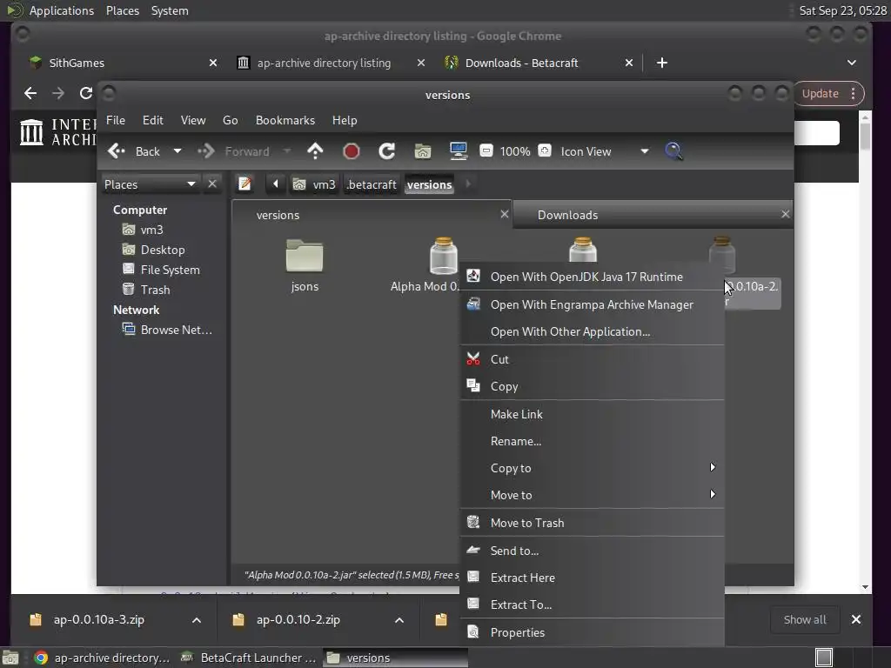Image resolution: width=891 pixels, height=668 pixels.
Task: Click Send to in context menu
Action: (592, 551)
